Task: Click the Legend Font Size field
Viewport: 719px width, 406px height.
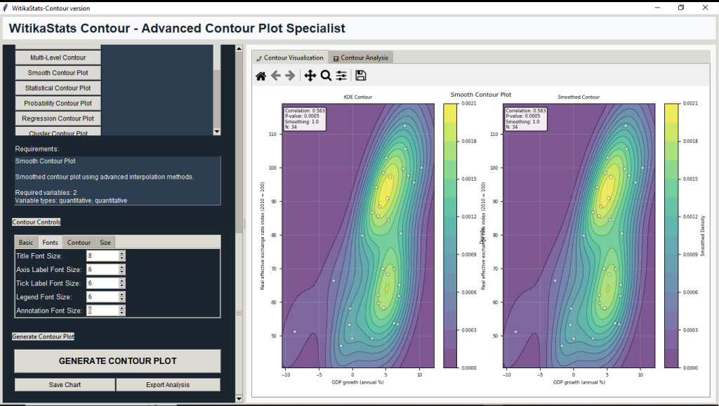Action: pyautogui.click(x=103, y=297)
